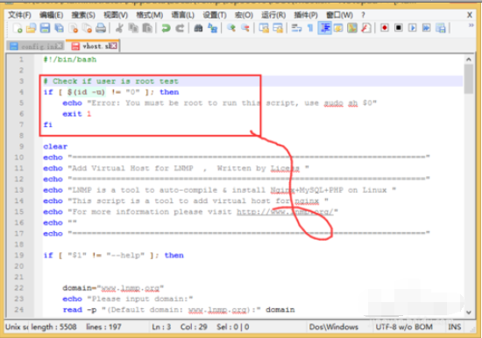
Task: Open the 文件(F) menu
Action: (x=19, y=15)
